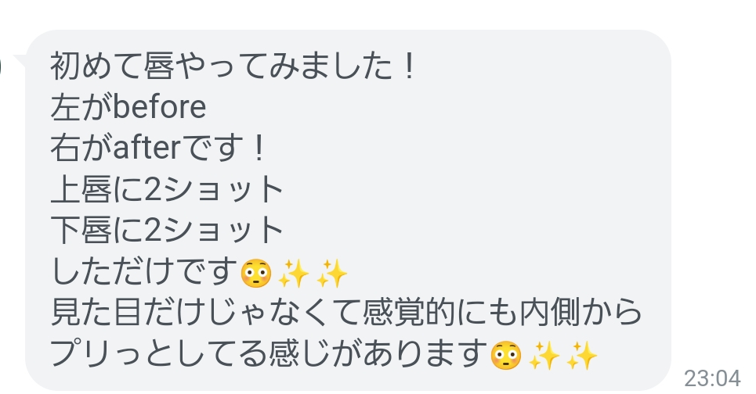Click the text しただけです

[x=144, y=271]
